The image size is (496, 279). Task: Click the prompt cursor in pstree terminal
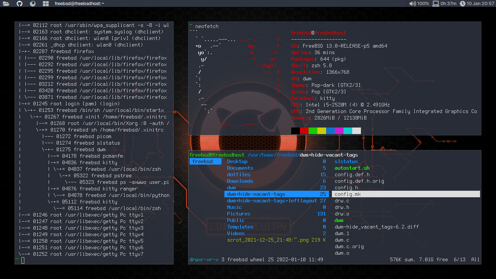23,260
